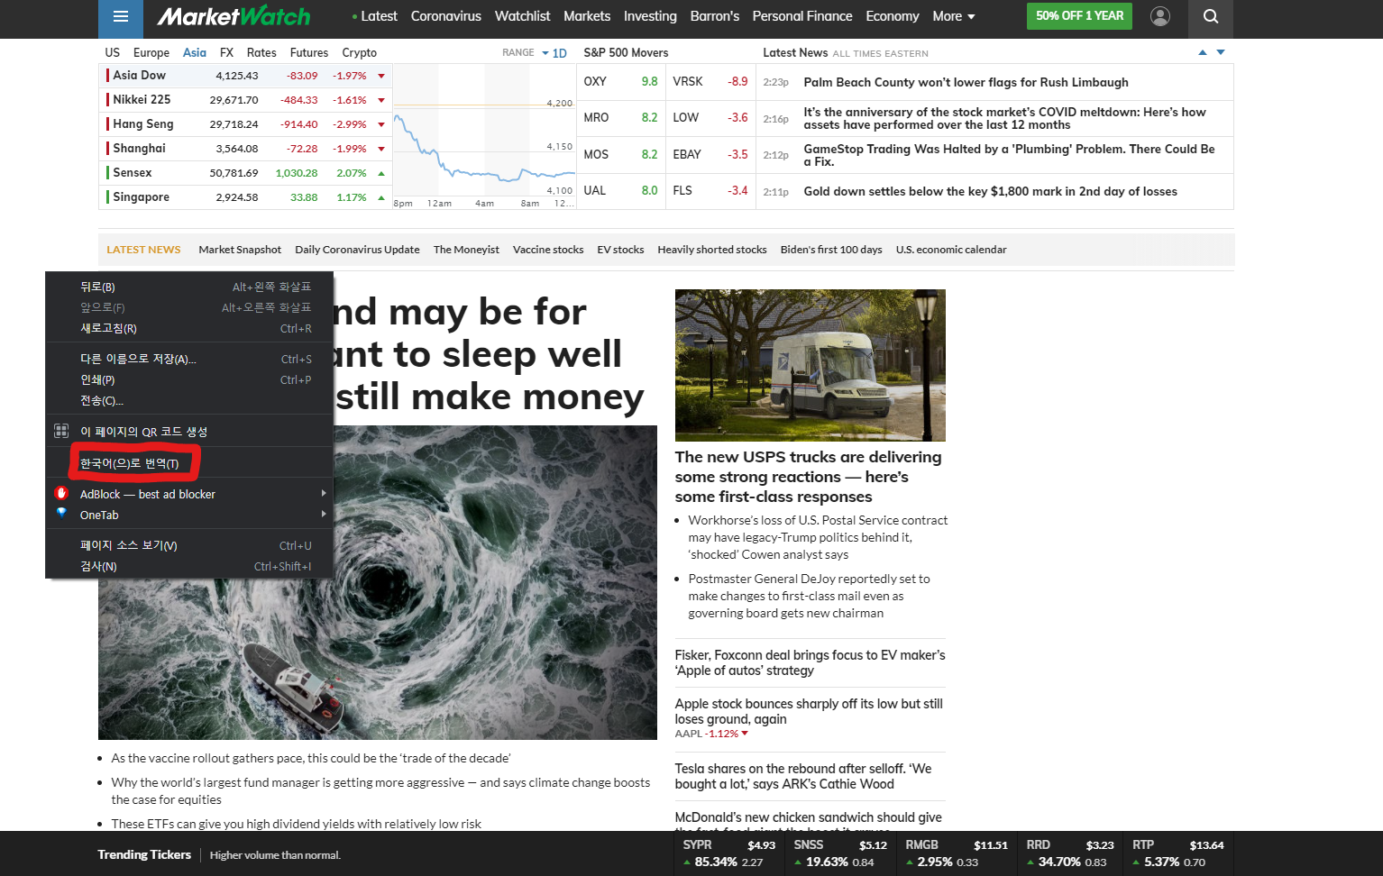Viewport: 1383px width, 876px height.
Task: Open the Economy nav link
Action: pyautogui.click(x=893, y=16)
